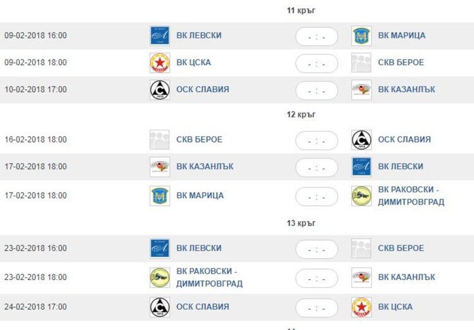Viewport: 474px width, 330px height.
Task: Open the ВК ЛЕВСКИ team link on 09-02-2018
Action: point(198,35)
